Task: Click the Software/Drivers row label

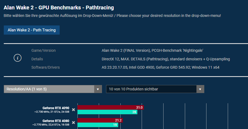Action: 46,67
